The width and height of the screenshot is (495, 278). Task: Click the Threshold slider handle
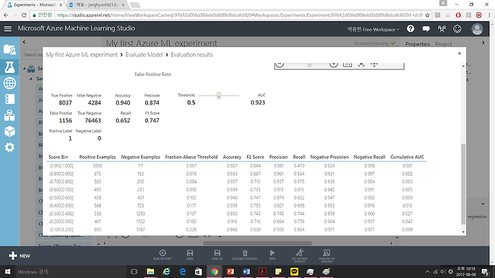tap(219, 96)
